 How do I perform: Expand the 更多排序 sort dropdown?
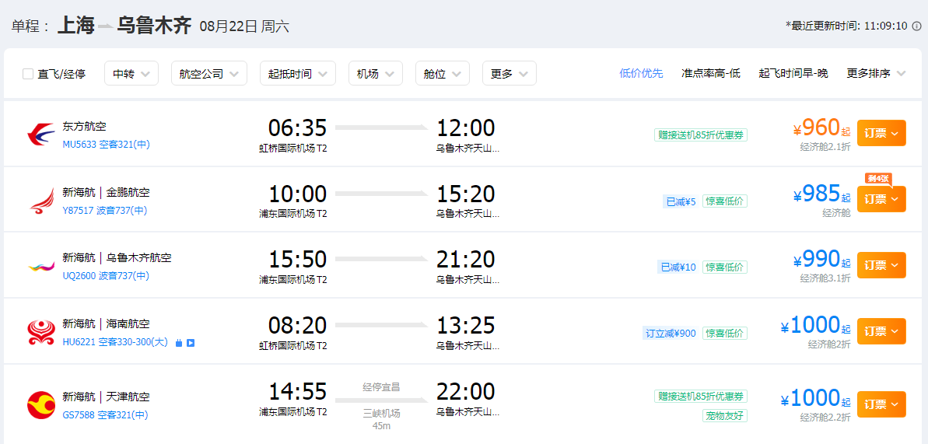tap(876, 73)
